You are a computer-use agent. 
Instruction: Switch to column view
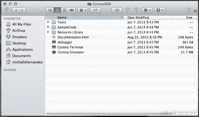pyautogui.click(x=64, y=10)
